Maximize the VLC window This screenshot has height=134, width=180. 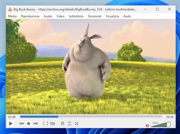pyautogui.click(x=157, y=9)
